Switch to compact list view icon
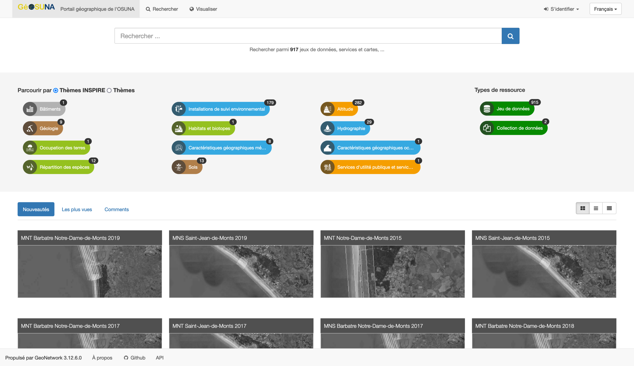The height and width of the screenshot is (366, 634). coord(609,208)
